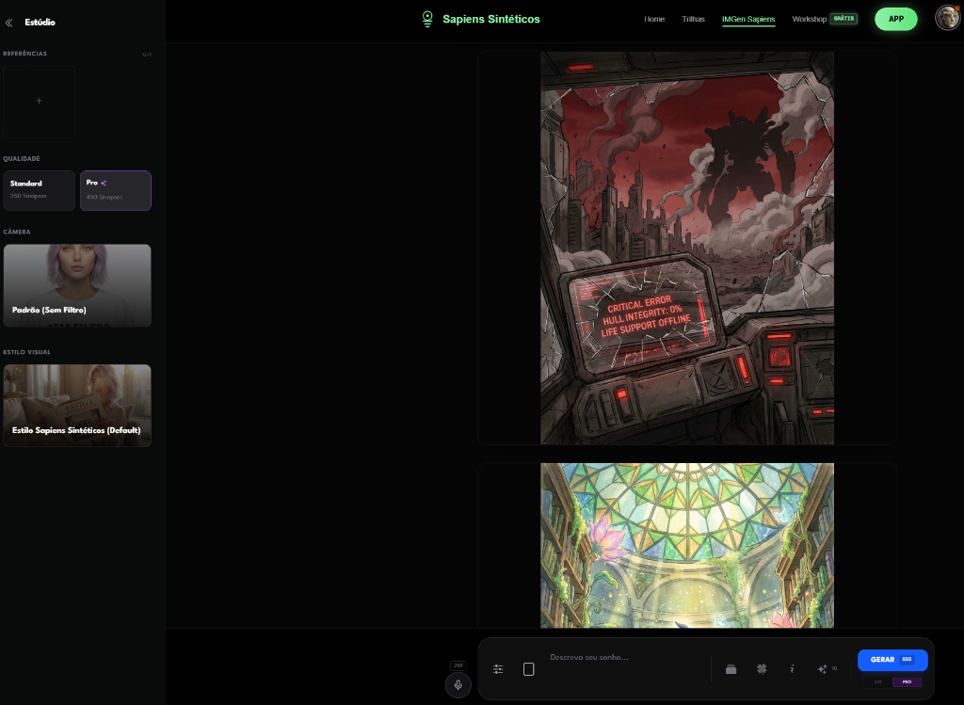Add a reference image with plus box
The image size is (964, 705).
coord(39,101)
